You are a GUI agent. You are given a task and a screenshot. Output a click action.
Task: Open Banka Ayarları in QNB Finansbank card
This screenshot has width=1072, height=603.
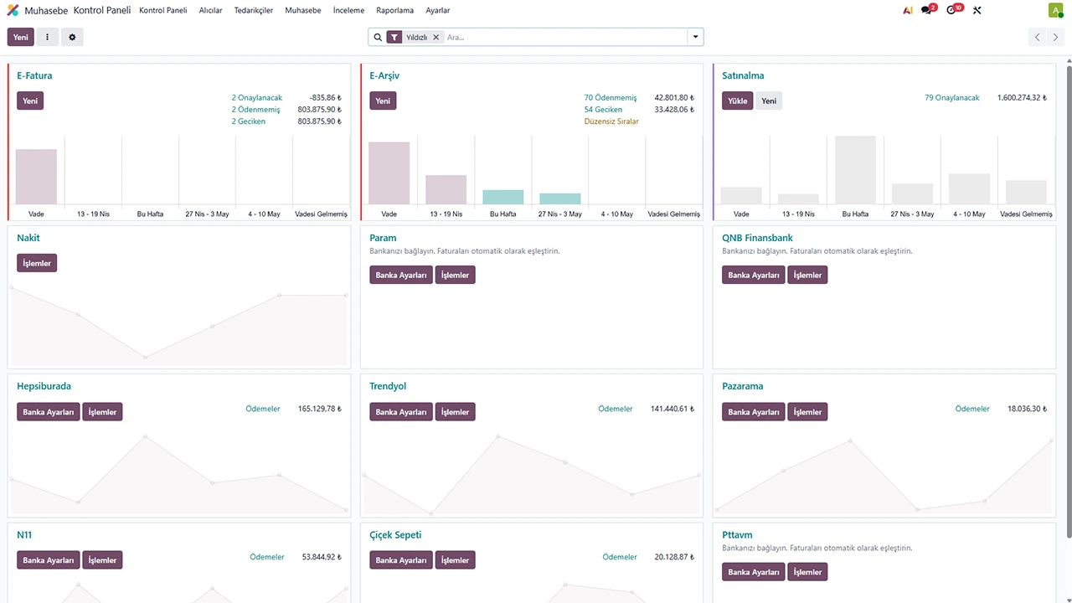point(754,275)
